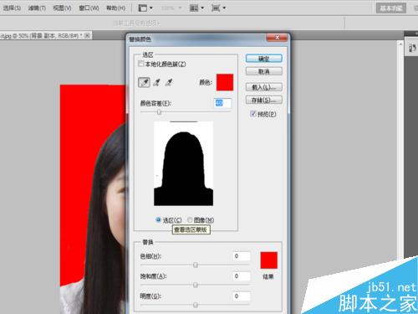Click the 色相(H) hue slider handle
The image size is (418, 314).
coord(196,265)
